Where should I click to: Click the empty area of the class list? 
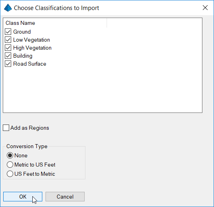click(x=103, y=90)
